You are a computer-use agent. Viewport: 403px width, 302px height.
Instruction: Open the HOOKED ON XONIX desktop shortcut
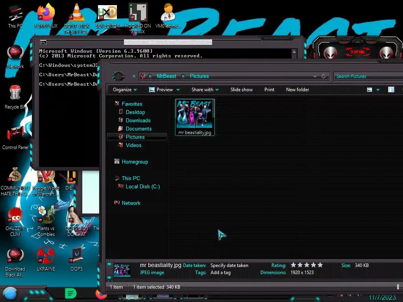pos(138,18)
